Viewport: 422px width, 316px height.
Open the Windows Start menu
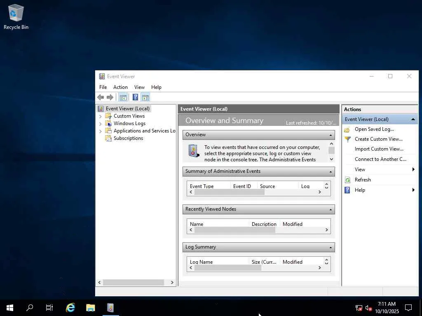pyautogui.click(x=10, y=307)
